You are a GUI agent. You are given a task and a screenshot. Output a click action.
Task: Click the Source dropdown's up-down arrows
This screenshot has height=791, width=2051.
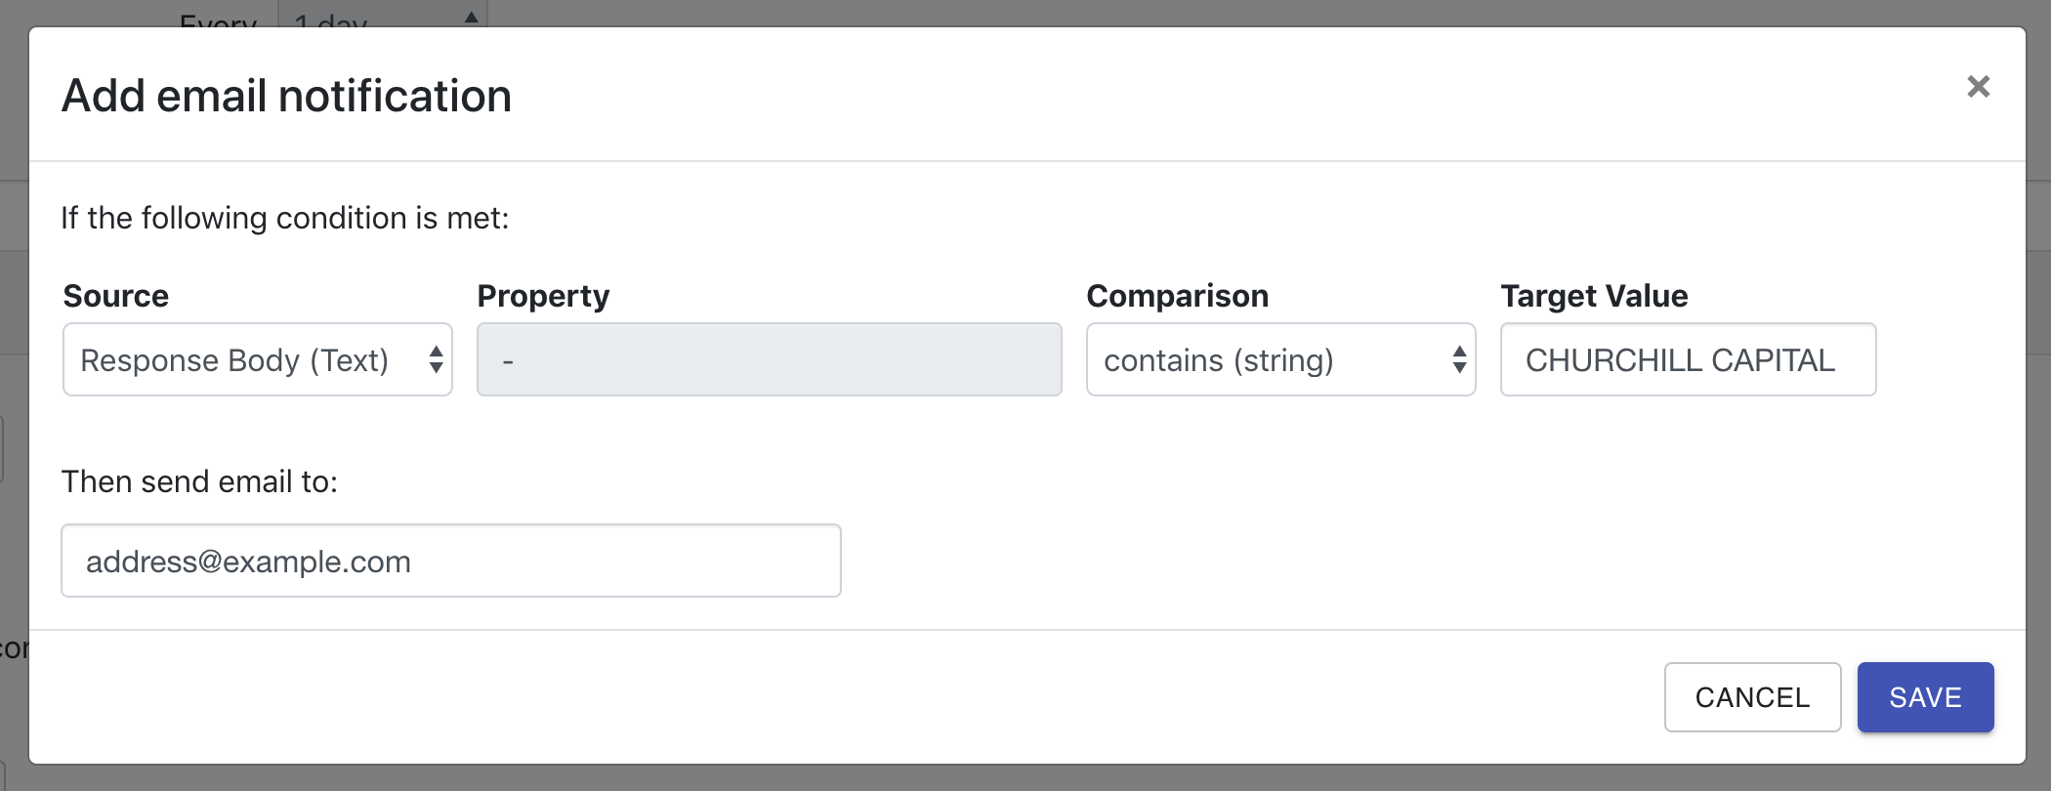tap(436, 360)
